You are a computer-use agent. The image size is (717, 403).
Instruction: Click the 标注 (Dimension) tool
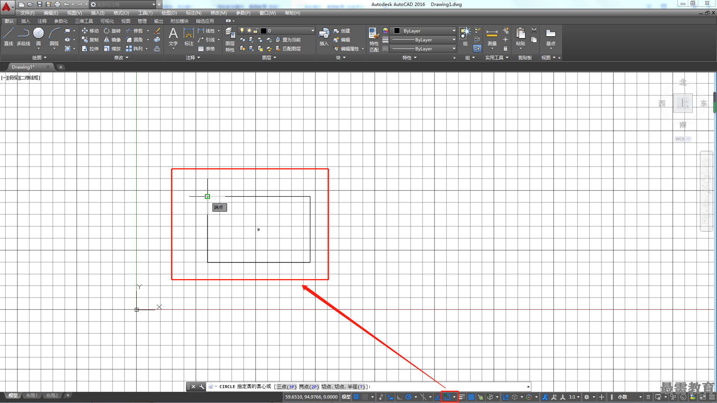pos(189,37)
